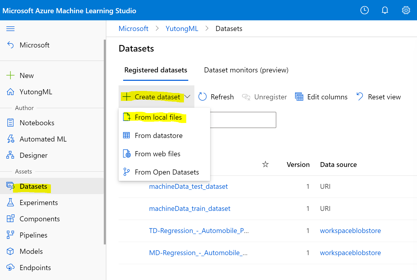Click the Designer hierarchy icon

[10, 155]
